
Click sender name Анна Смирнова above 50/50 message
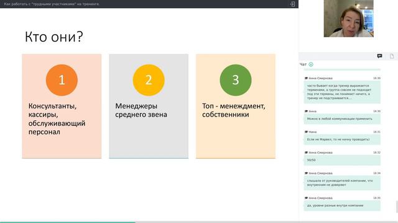coord(320,153)
